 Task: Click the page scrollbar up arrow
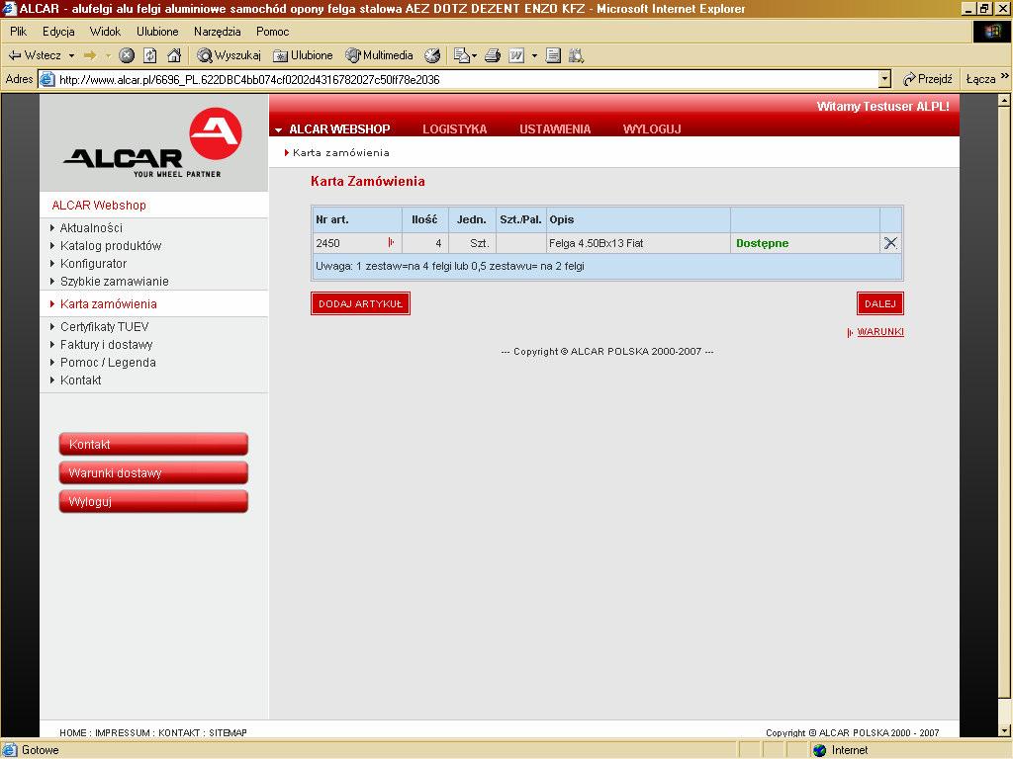[1004, 100]
